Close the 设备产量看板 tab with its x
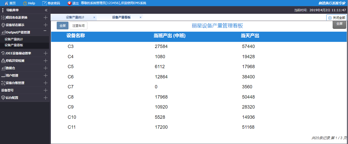The width and height of the screenshot is (348, 144). [141, 17]
